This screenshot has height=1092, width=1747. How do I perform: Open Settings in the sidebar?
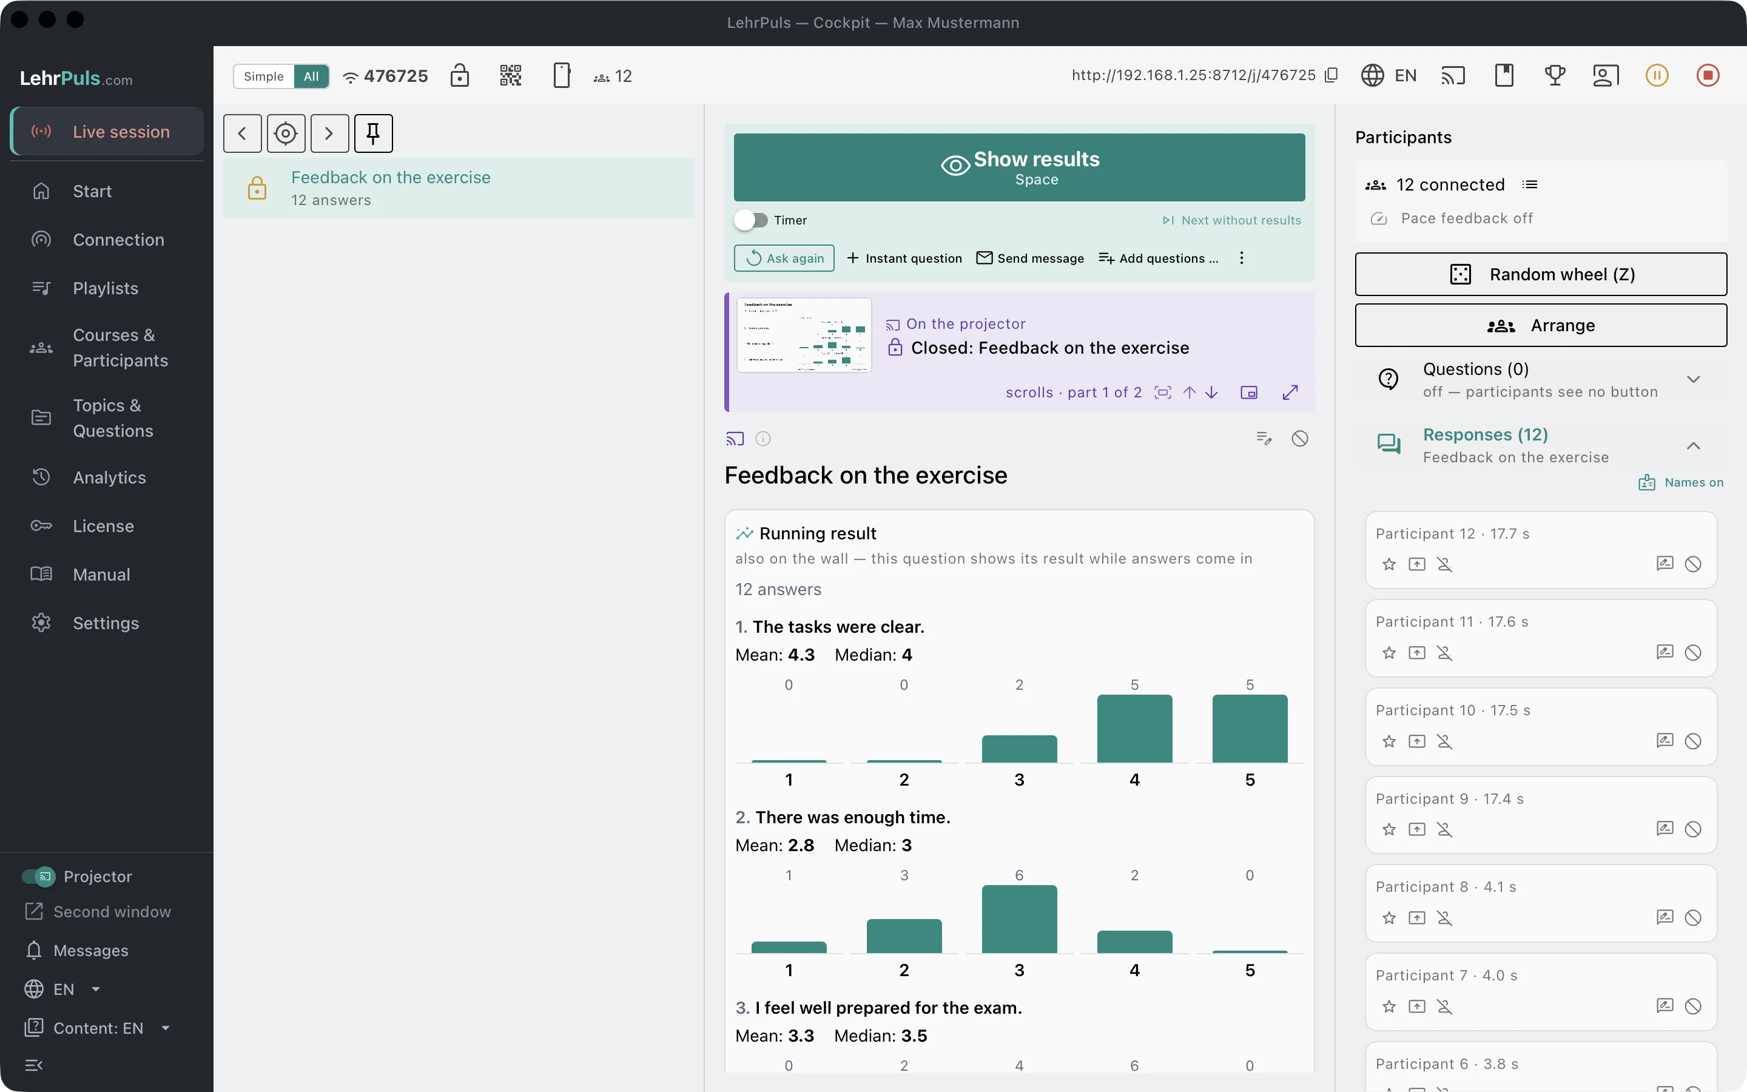point(107,623)
